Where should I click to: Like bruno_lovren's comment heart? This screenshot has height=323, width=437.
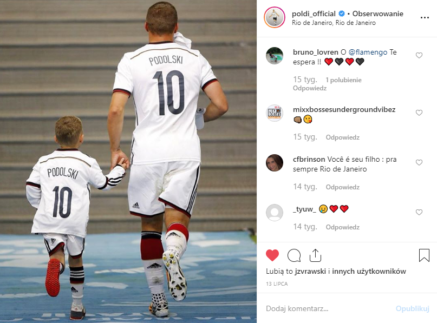coord(419,55)
